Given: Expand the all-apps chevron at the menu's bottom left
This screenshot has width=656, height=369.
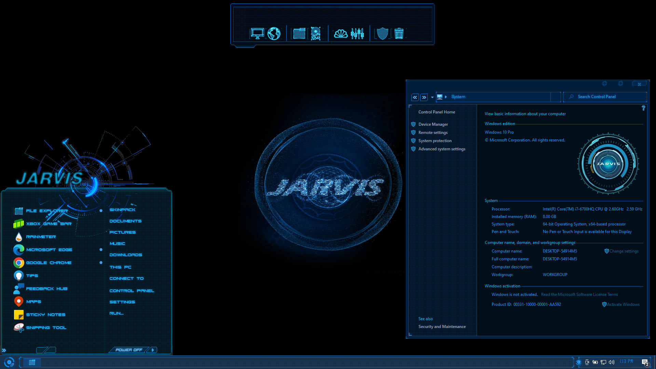Looking at the screenshot, I should coord(4,350).
